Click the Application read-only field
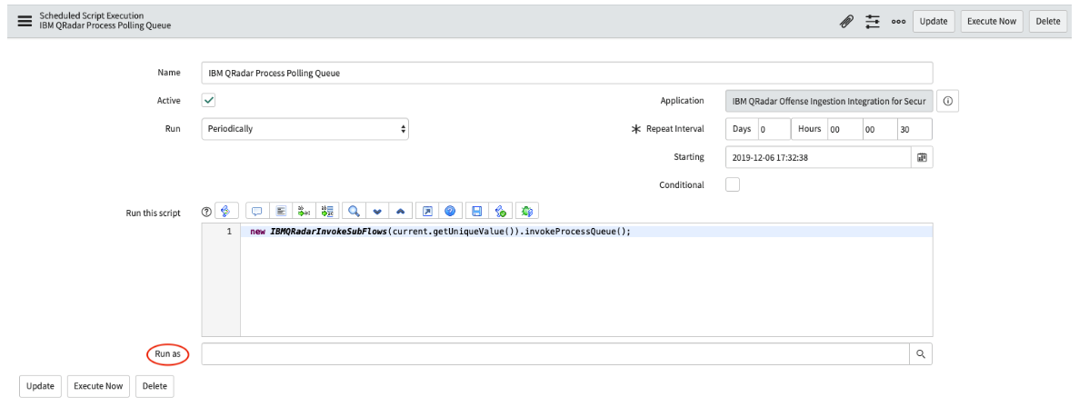The width and height of the screenshot is (1079, 407). [829, 101]
